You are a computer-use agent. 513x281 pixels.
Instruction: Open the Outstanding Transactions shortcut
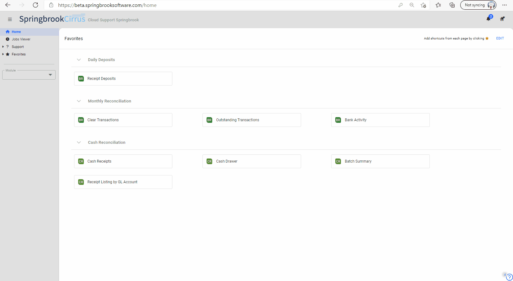coord(251,120)
